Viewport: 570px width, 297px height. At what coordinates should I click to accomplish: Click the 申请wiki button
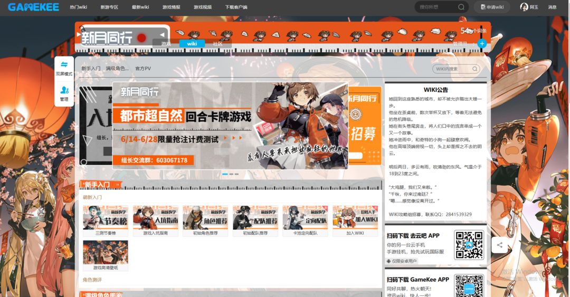(492, 7)
